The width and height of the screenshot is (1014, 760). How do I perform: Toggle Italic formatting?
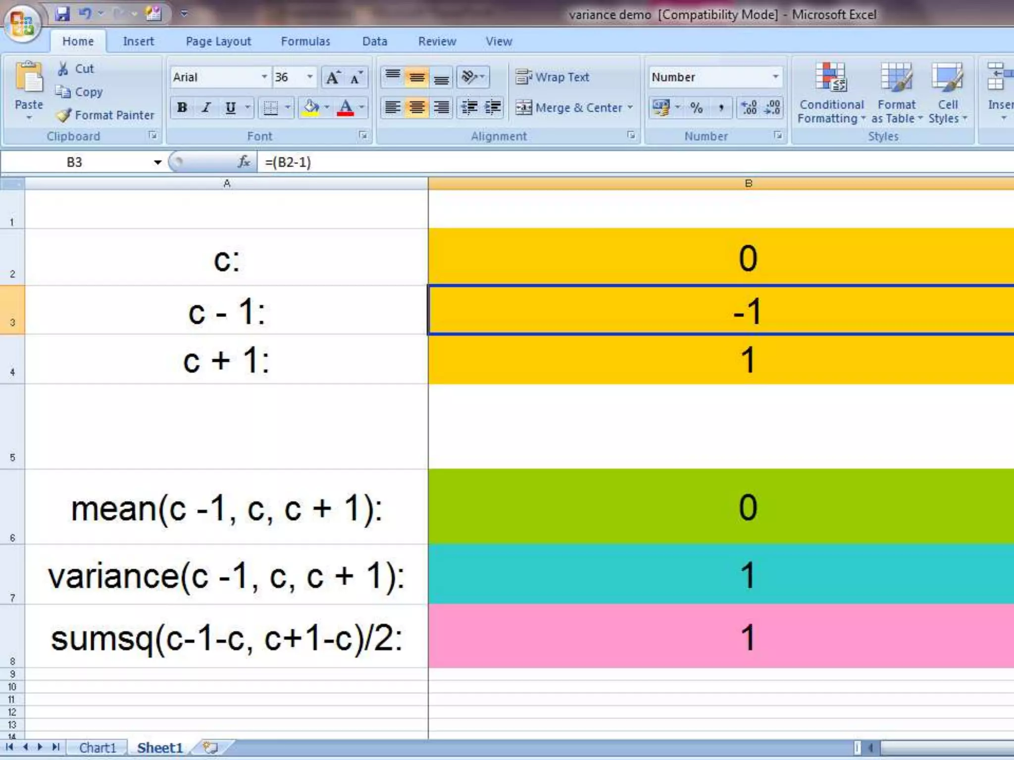pyautogui.click(x=206, y=107)
